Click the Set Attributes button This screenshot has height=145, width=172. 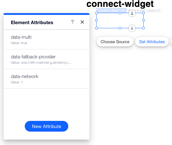152,42
